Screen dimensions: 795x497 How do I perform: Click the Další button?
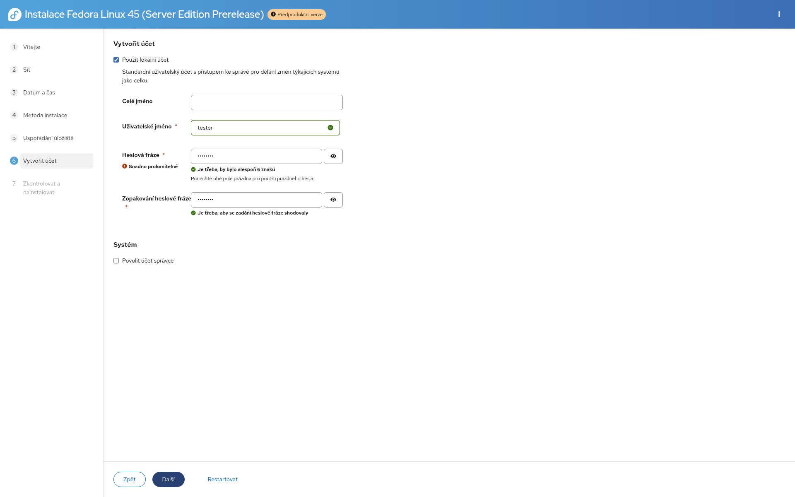tap(169, 479)
